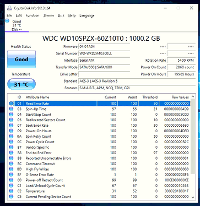Click the Standard field ACS-3 Revision 5

137,81
